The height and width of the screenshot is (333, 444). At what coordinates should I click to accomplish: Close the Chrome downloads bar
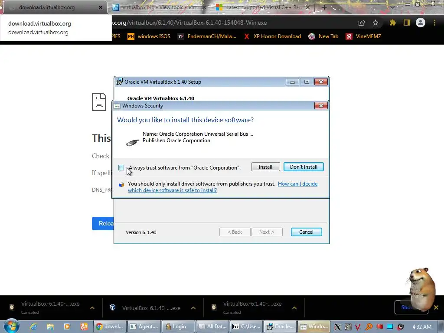click(436, 307)
